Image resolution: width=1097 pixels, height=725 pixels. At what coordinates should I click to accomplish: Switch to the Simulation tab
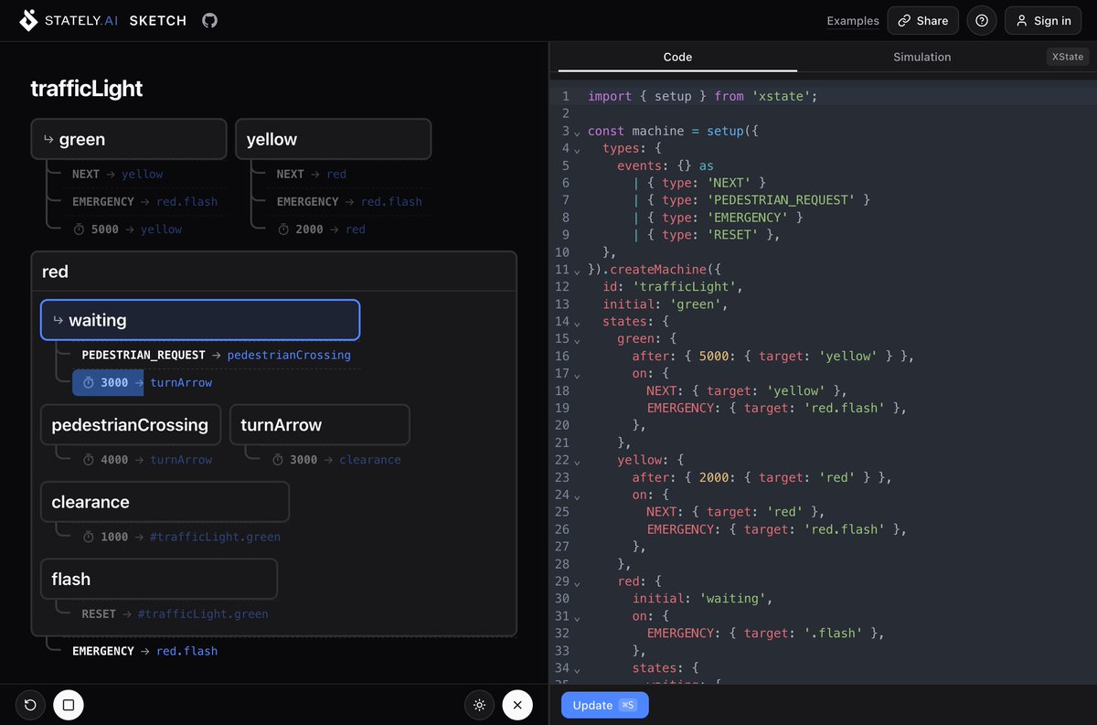tap(921, 57)
